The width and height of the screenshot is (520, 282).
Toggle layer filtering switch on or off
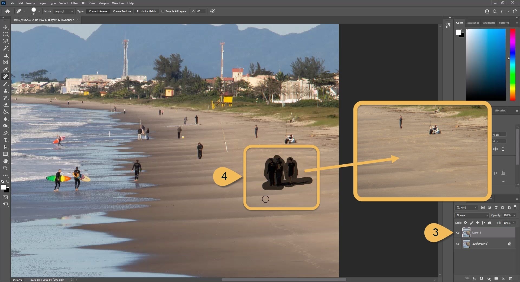515,207
